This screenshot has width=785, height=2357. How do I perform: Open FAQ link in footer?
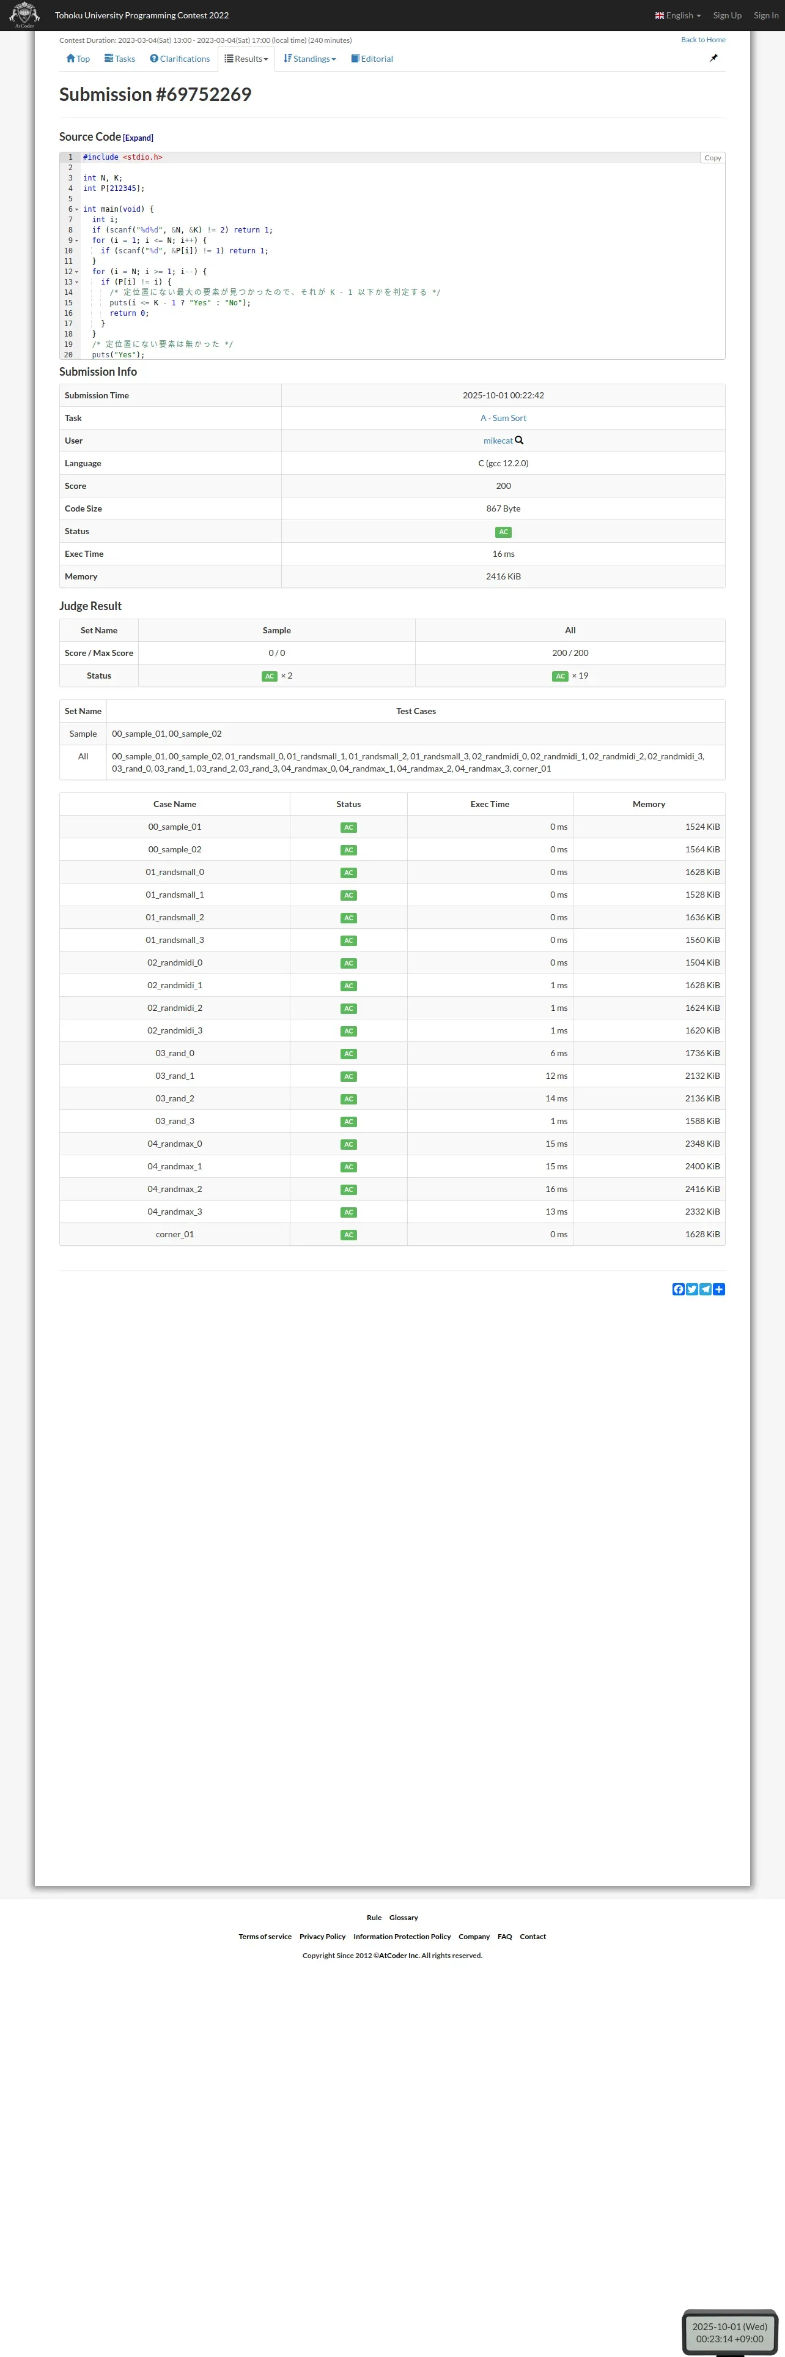(x=504, y=1936)
